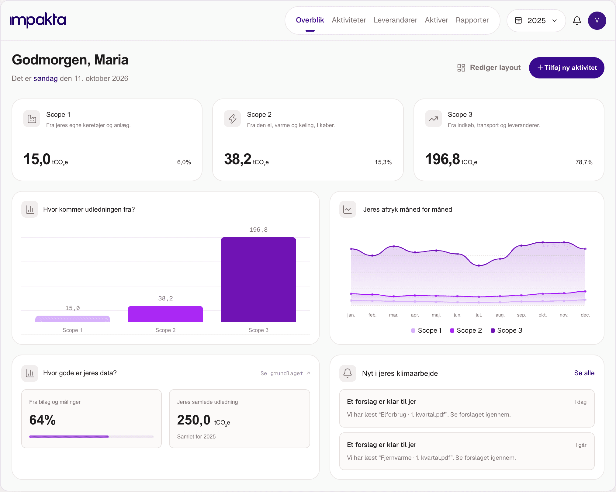
Task: Click the Scope 1 bar in bar chart
Action: point(72,319)
